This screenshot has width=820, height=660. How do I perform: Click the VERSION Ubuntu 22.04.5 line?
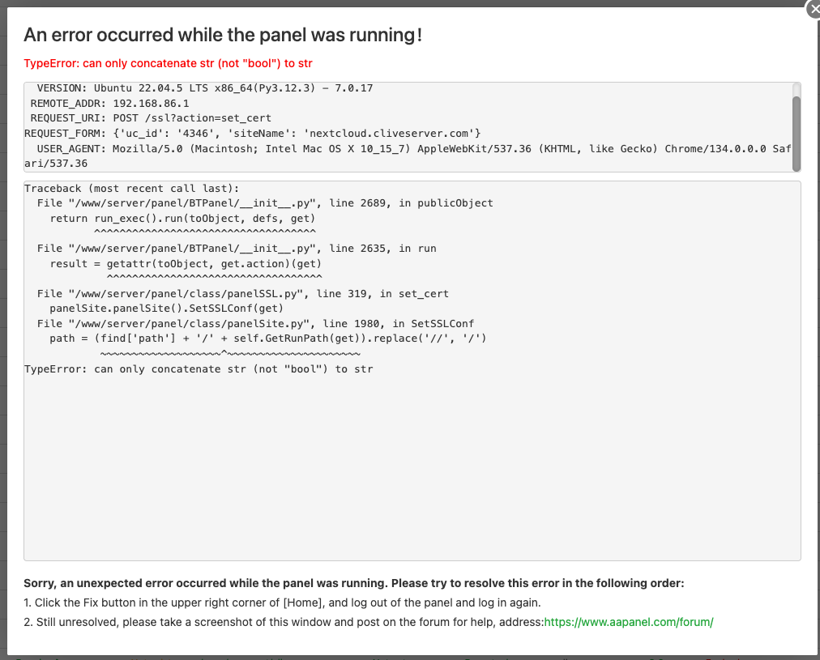204,87
